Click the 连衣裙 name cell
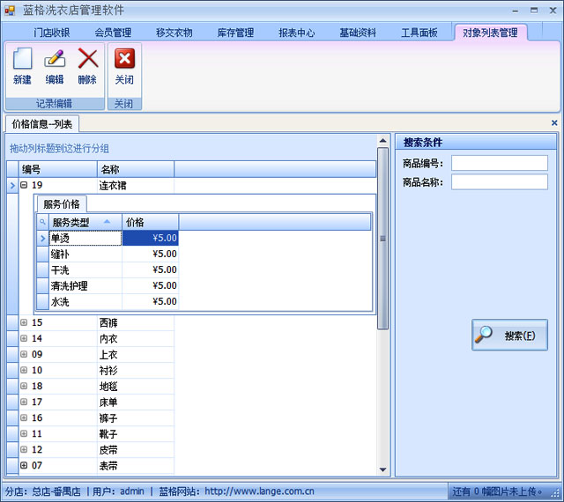564x502 pixels. [136, 186]
